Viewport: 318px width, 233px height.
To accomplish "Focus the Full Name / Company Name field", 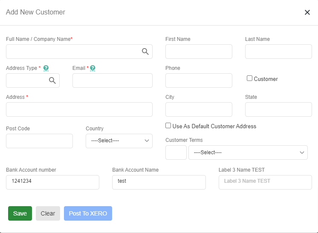I will (x=72, y=52).
